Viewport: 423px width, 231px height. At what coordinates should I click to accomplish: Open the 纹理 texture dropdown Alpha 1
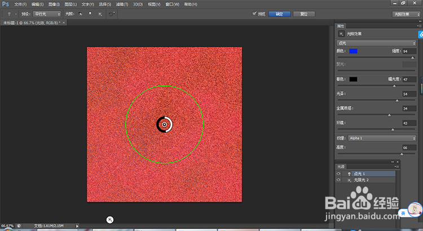click(x=382, y=138)
